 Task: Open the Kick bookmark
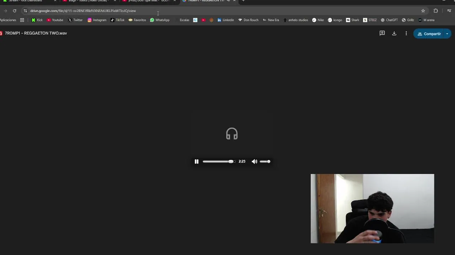37,20
